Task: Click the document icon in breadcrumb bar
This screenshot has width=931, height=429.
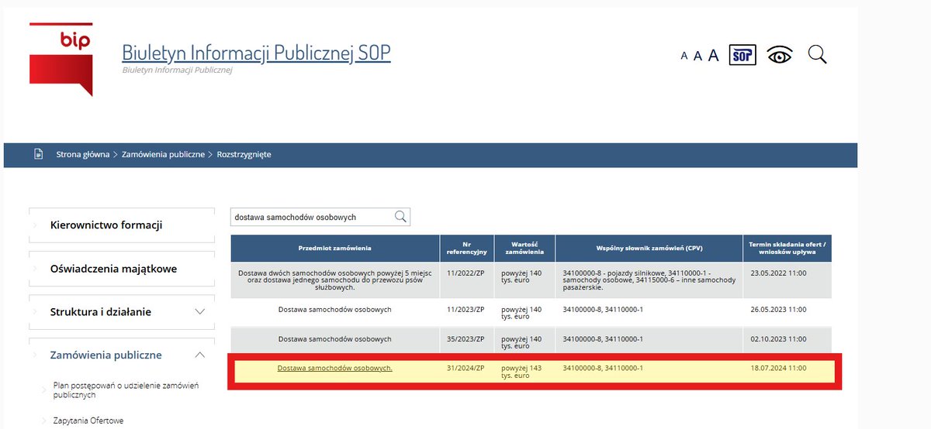Action: (38, 154)
